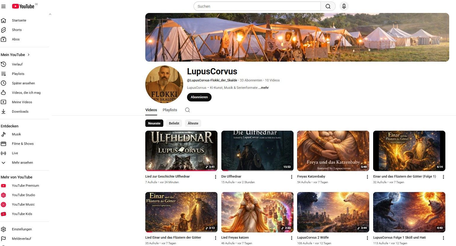Switch to the Videos tab
This screenshot has width=456, height=246.
click(x=151, y=110)
